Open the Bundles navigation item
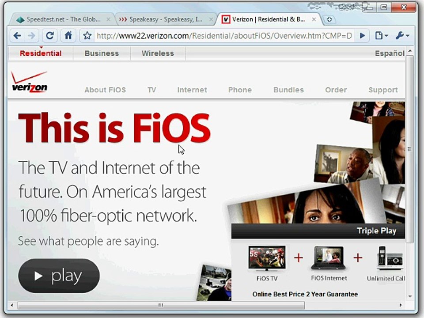This screenshot has width=424, height=318. pos(288,90)
